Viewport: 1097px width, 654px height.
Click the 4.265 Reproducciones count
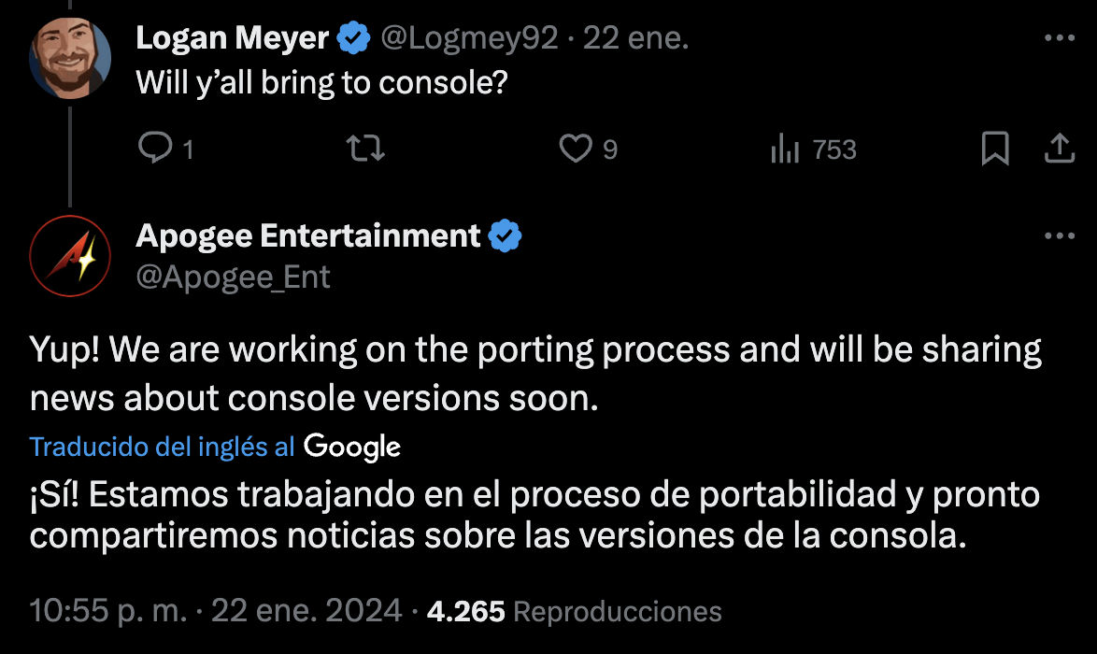[x=574, y=611]
